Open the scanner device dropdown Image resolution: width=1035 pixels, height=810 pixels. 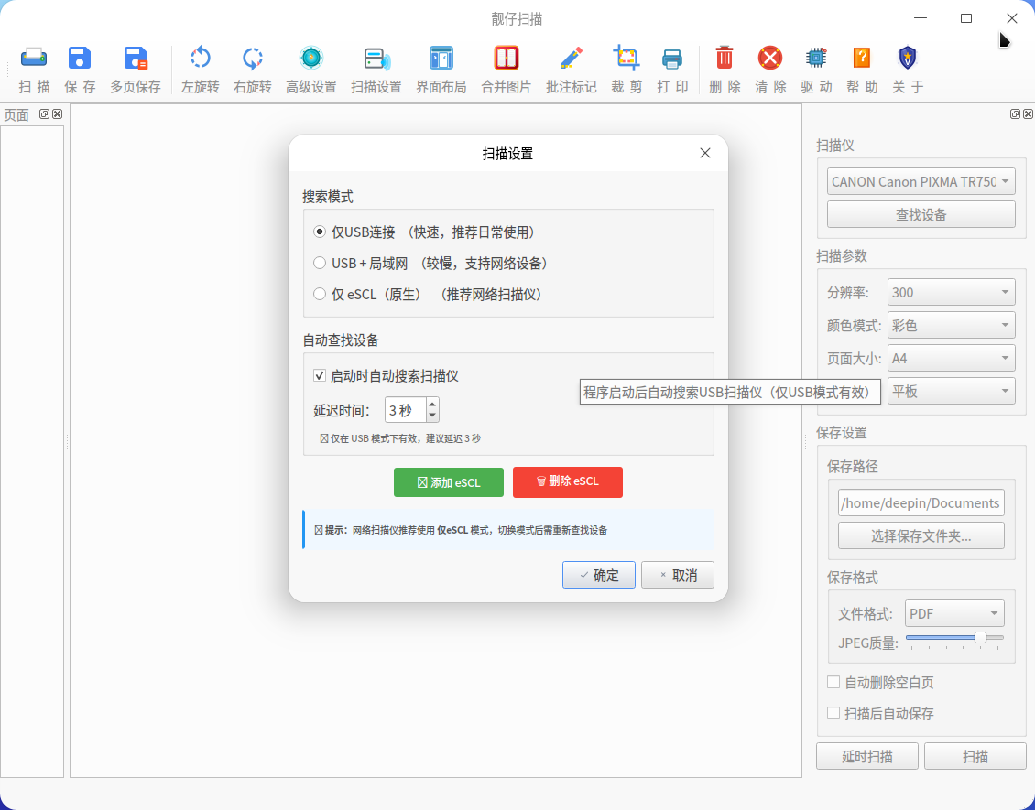point(921,181)
